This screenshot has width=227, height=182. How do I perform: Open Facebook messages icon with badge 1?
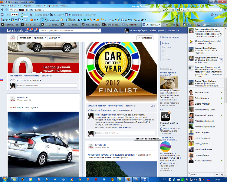31,30
